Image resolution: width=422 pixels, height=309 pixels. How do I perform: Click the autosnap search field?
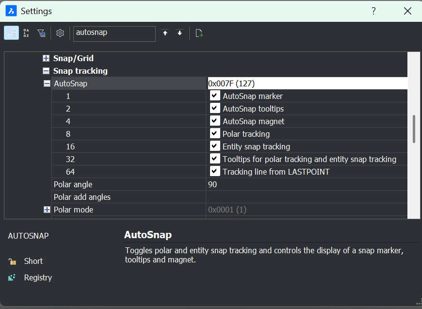tap(114, 33)
